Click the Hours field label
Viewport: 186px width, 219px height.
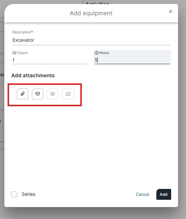(x=104, y=53)
